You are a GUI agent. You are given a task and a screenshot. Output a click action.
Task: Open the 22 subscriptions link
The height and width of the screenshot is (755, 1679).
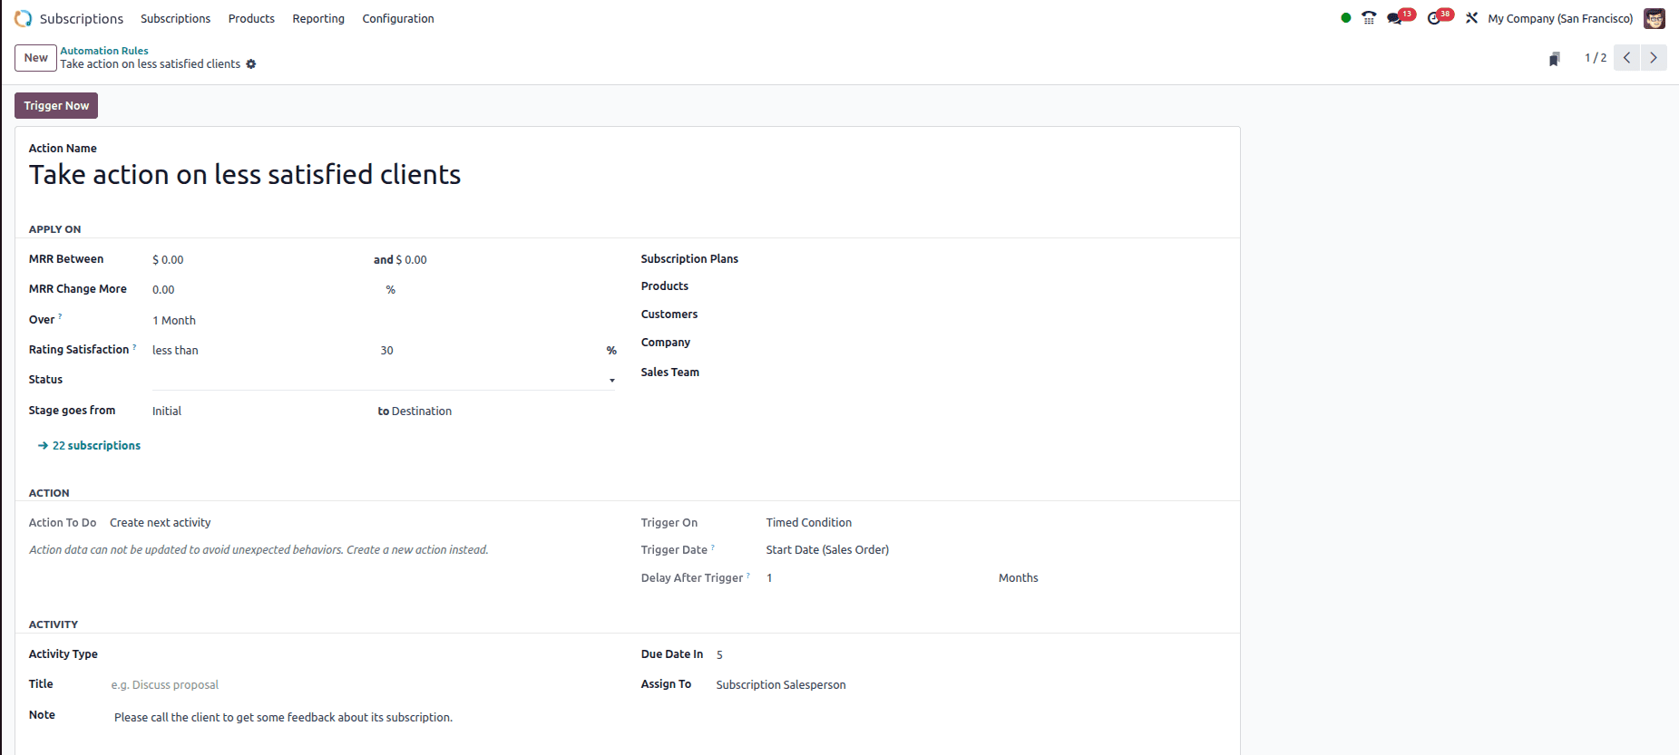(x=96, y=446)
